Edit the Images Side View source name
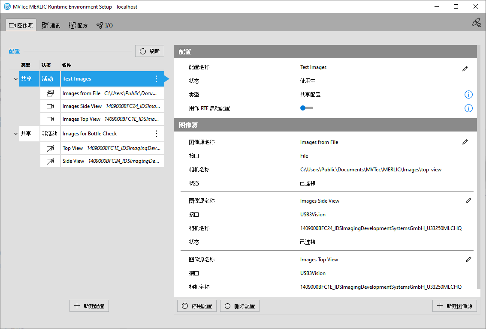This screenshot has height=329, width=486. coord(468,200)
